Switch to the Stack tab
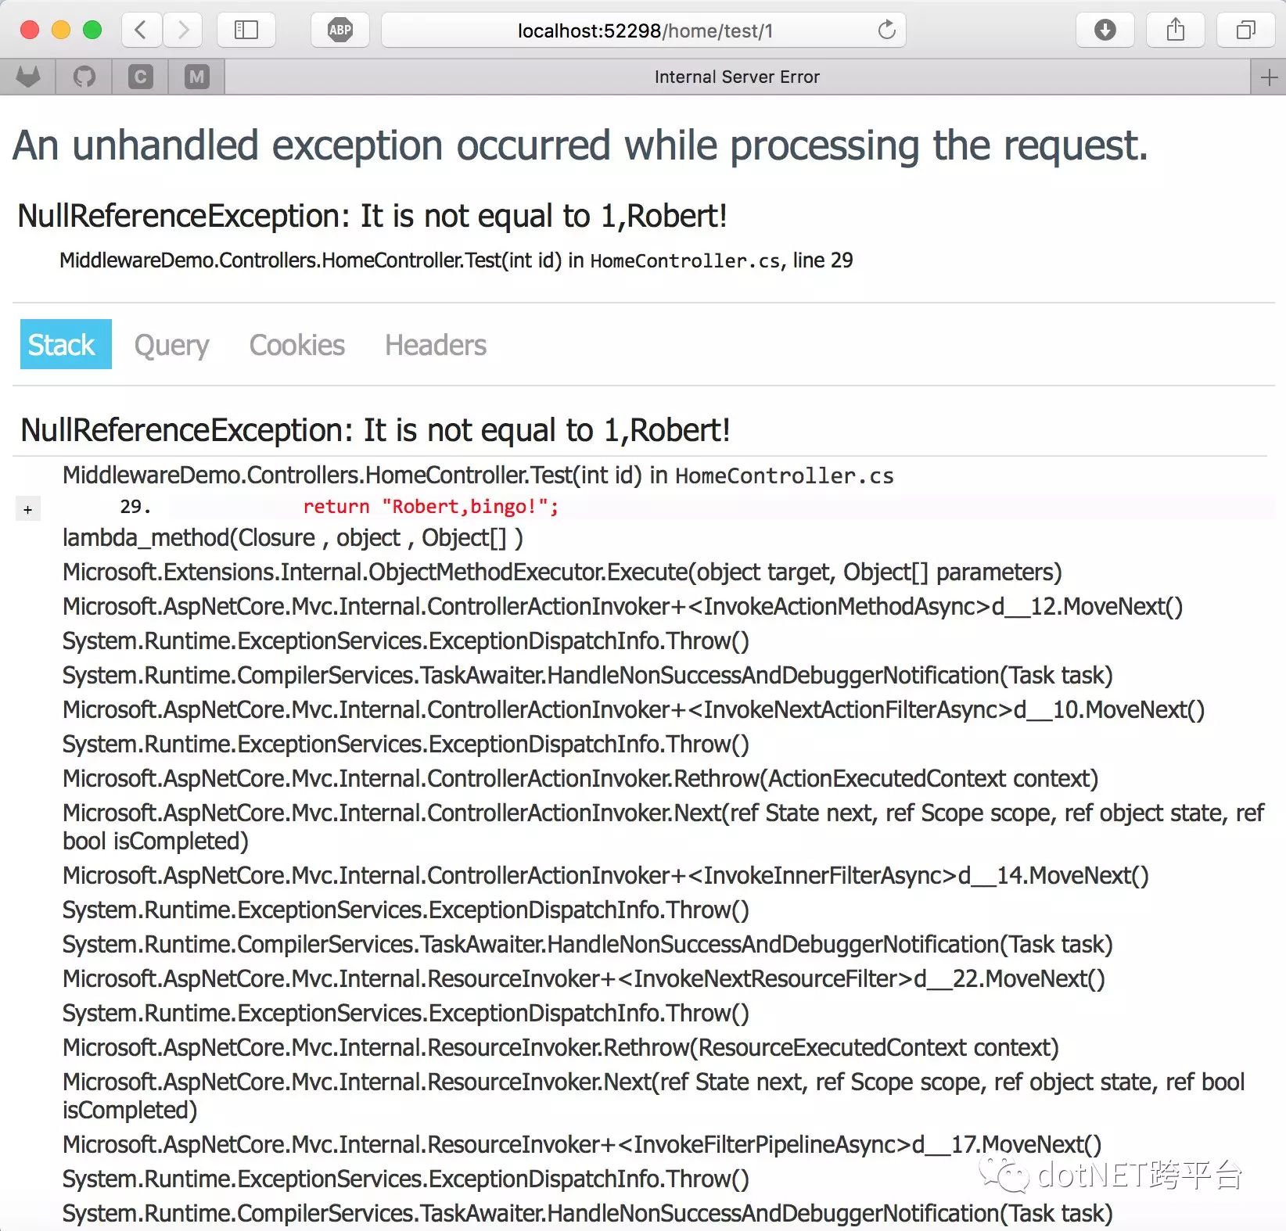This screenshot has width=1286, height=1231. 66,344
